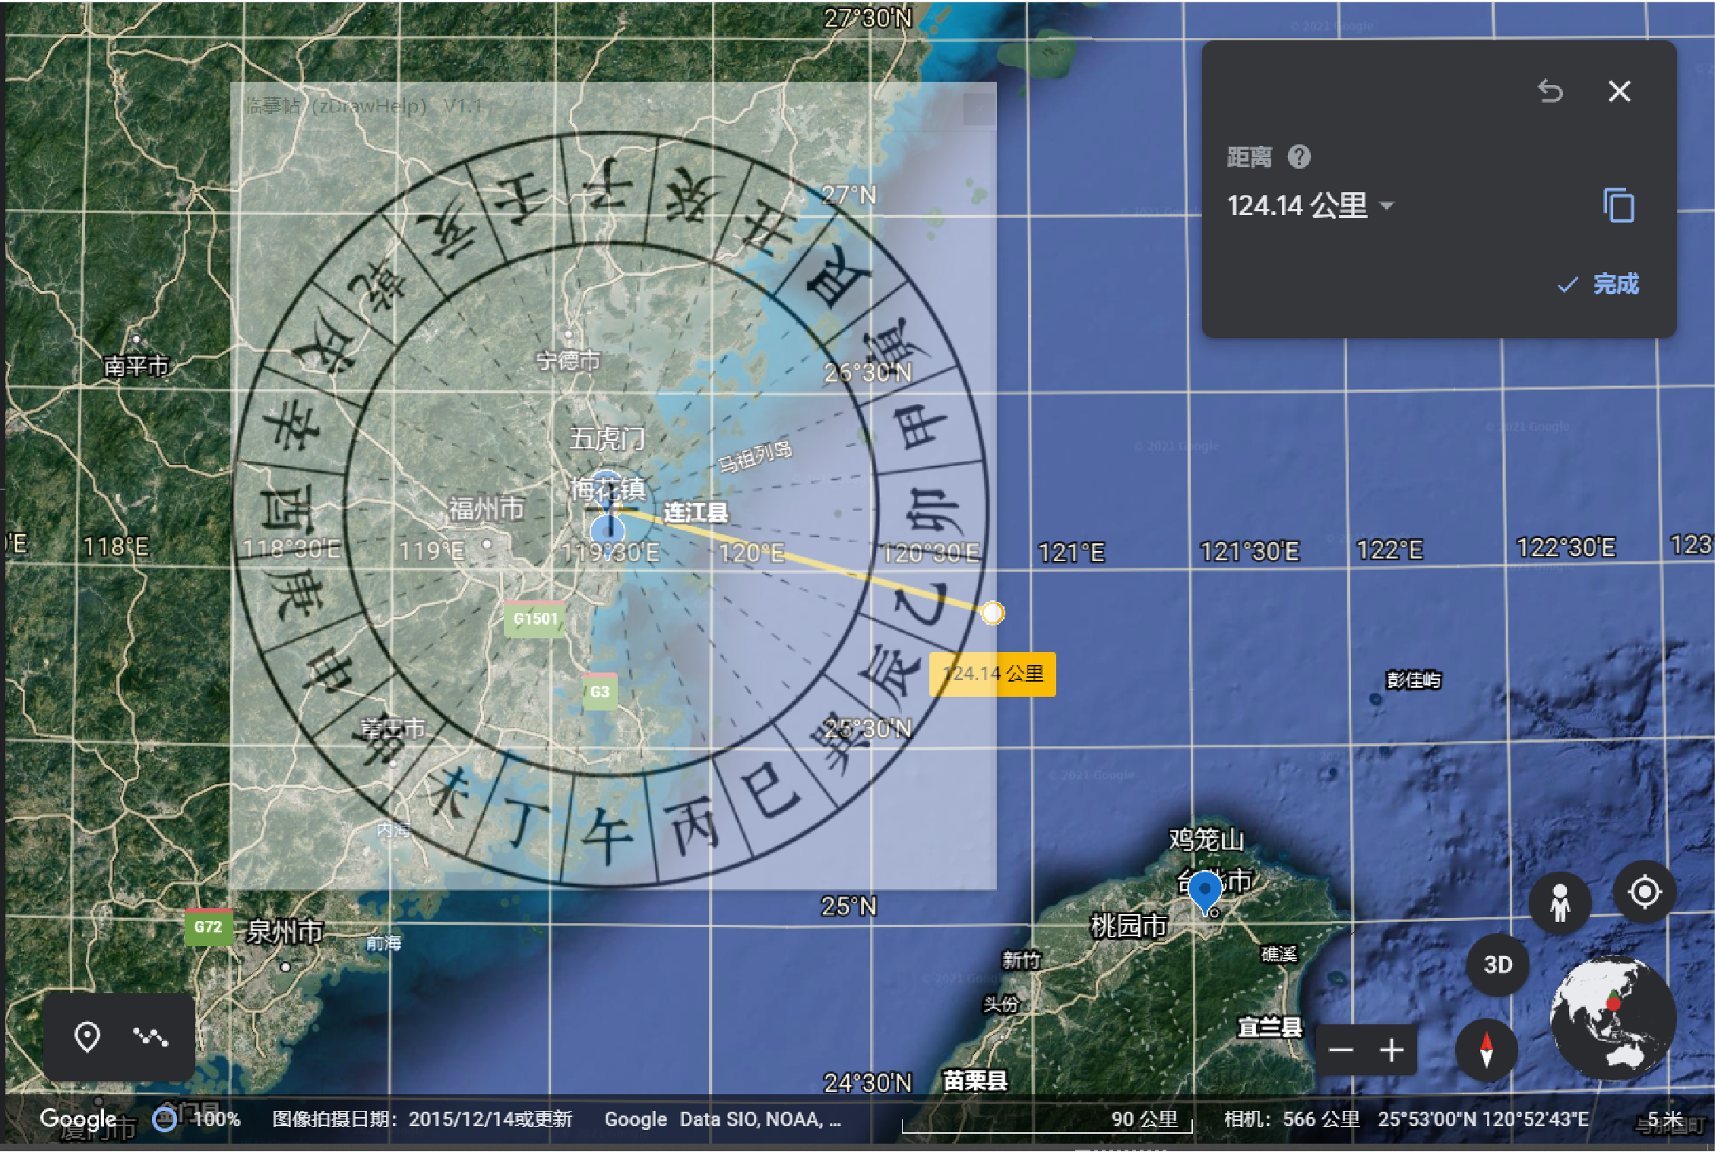Toggle the 3D view button
This screenshot has width=1715, height=1152.
pyautogui.click(x=1498, y=964)
